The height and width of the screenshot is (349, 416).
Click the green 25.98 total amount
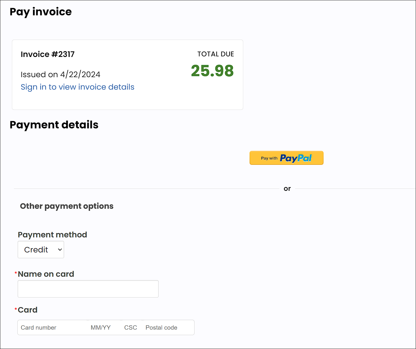(x=212, y=71)
